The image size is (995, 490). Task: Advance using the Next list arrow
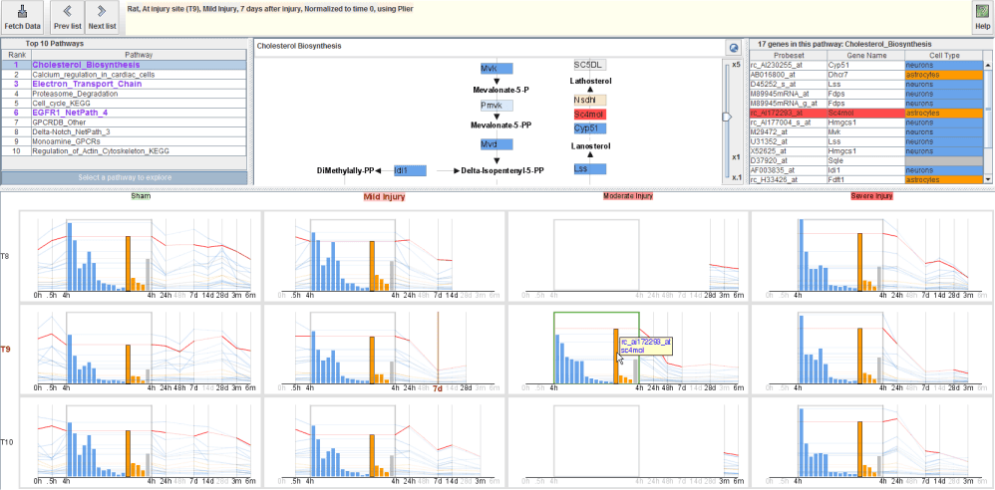tap(101, 16)
